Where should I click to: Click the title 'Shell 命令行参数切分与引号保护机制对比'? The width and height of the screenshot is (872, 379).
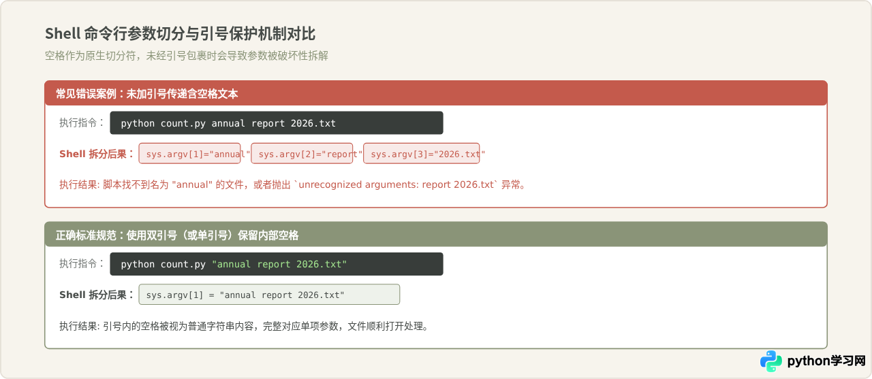(x=180, y=33)
